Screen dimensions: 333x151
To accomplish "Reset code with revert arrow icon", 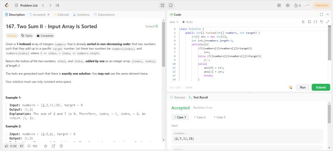I will coord(321,22).
